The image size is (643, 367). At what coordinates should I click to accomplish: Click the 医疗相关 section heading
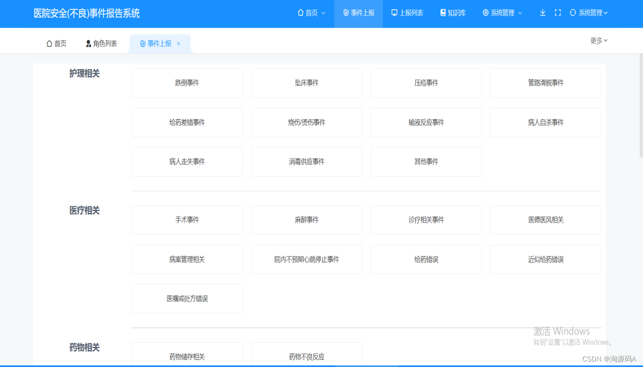[x=85, y=211]
